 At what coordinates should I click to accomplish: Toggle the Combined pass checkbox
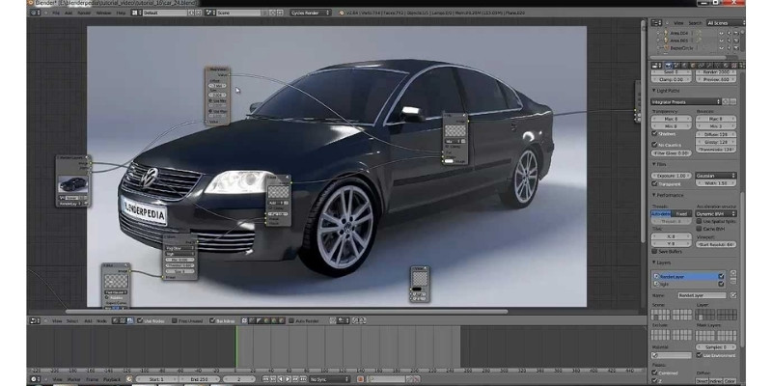(654, 372)
